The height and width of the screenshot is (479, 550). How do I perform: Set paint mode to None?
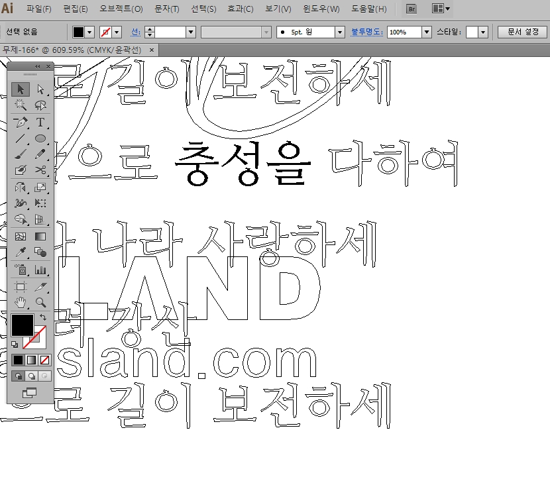point(44,360)
